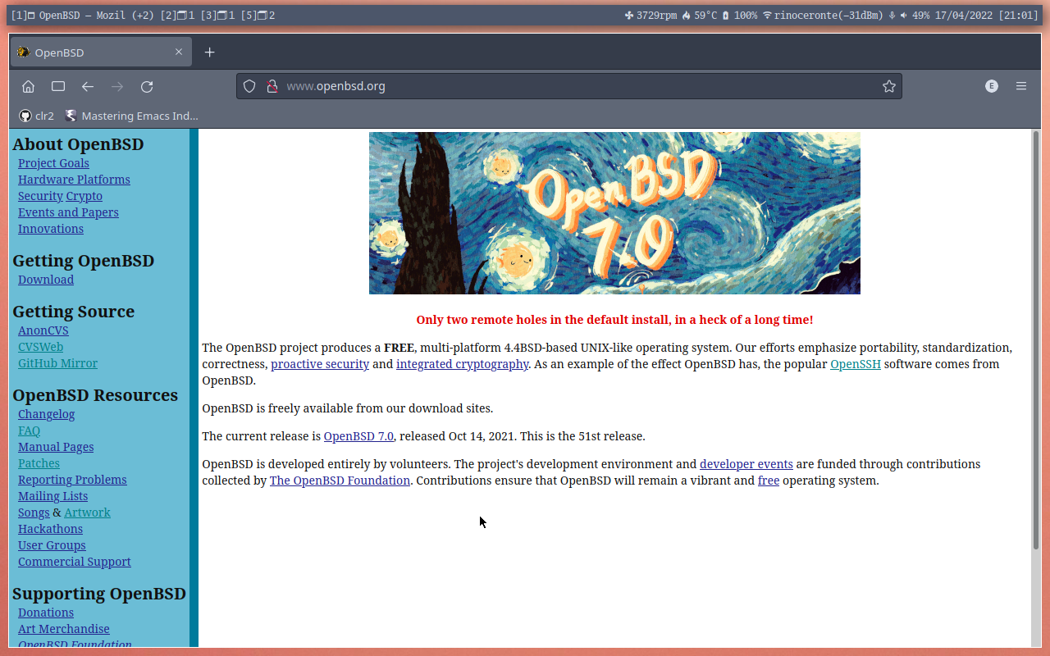Image resolution: width=1050 pixels, height=656 pixels.
Task: Open Manual Pages link
Action: click(x=56, y=447)
